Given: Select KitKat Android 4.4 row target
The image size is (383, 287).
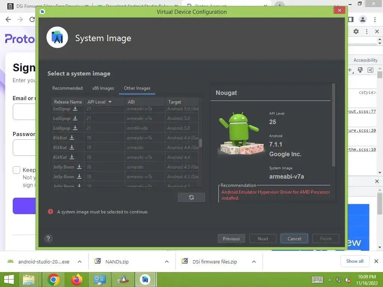Looking at the screenshot, I should (x=182, y=157).
